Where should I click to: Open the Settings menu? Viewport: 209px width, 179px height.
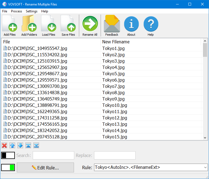click(32, 11)
